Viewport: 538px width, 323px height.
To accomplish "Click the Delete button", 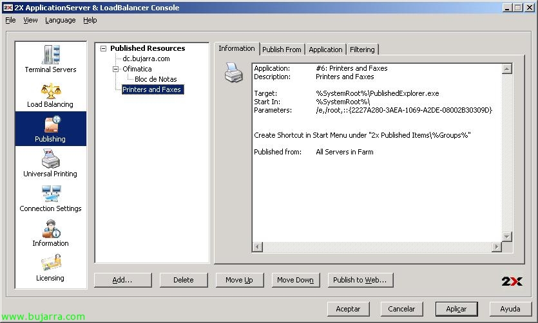I will (184, 280).
